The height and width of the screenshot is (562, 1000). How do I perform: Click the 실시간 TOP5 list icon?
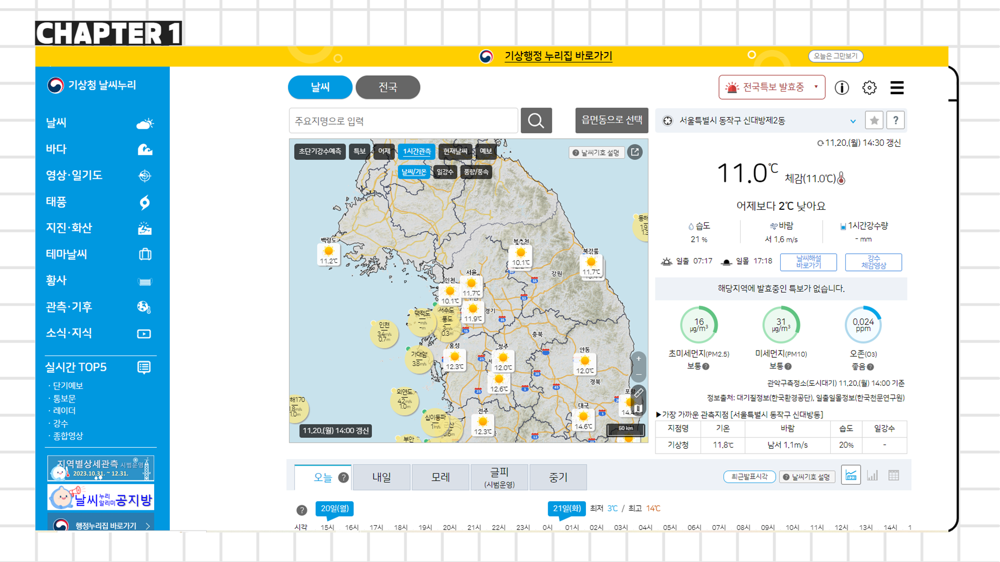click(x=144, y=367)
